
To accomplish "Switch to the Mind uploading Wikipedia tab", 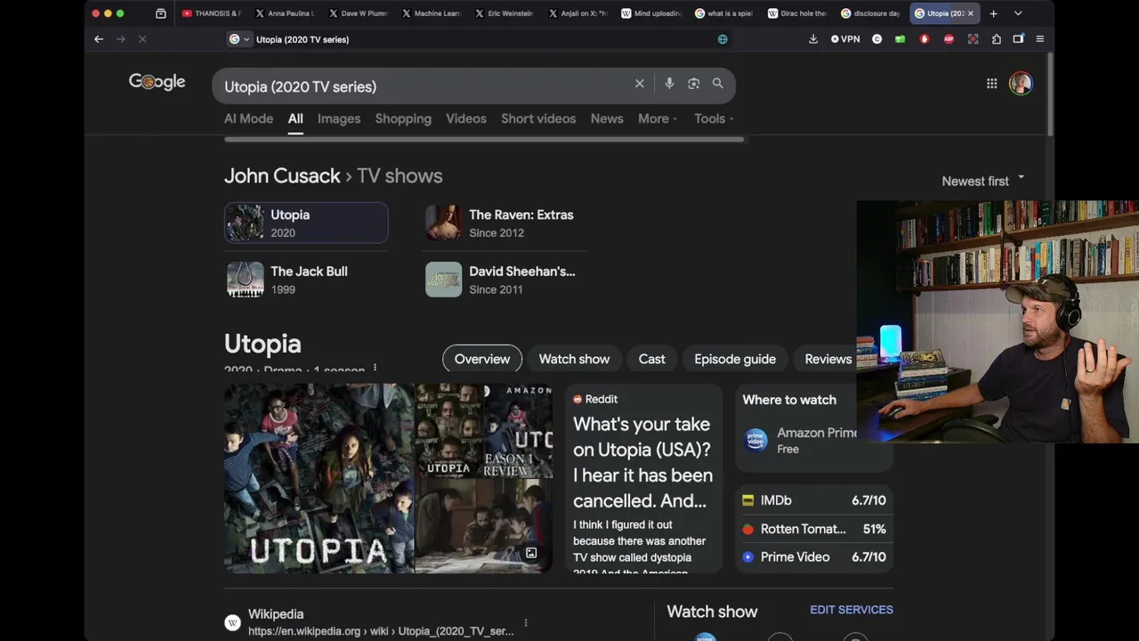I will click(650, 13).
